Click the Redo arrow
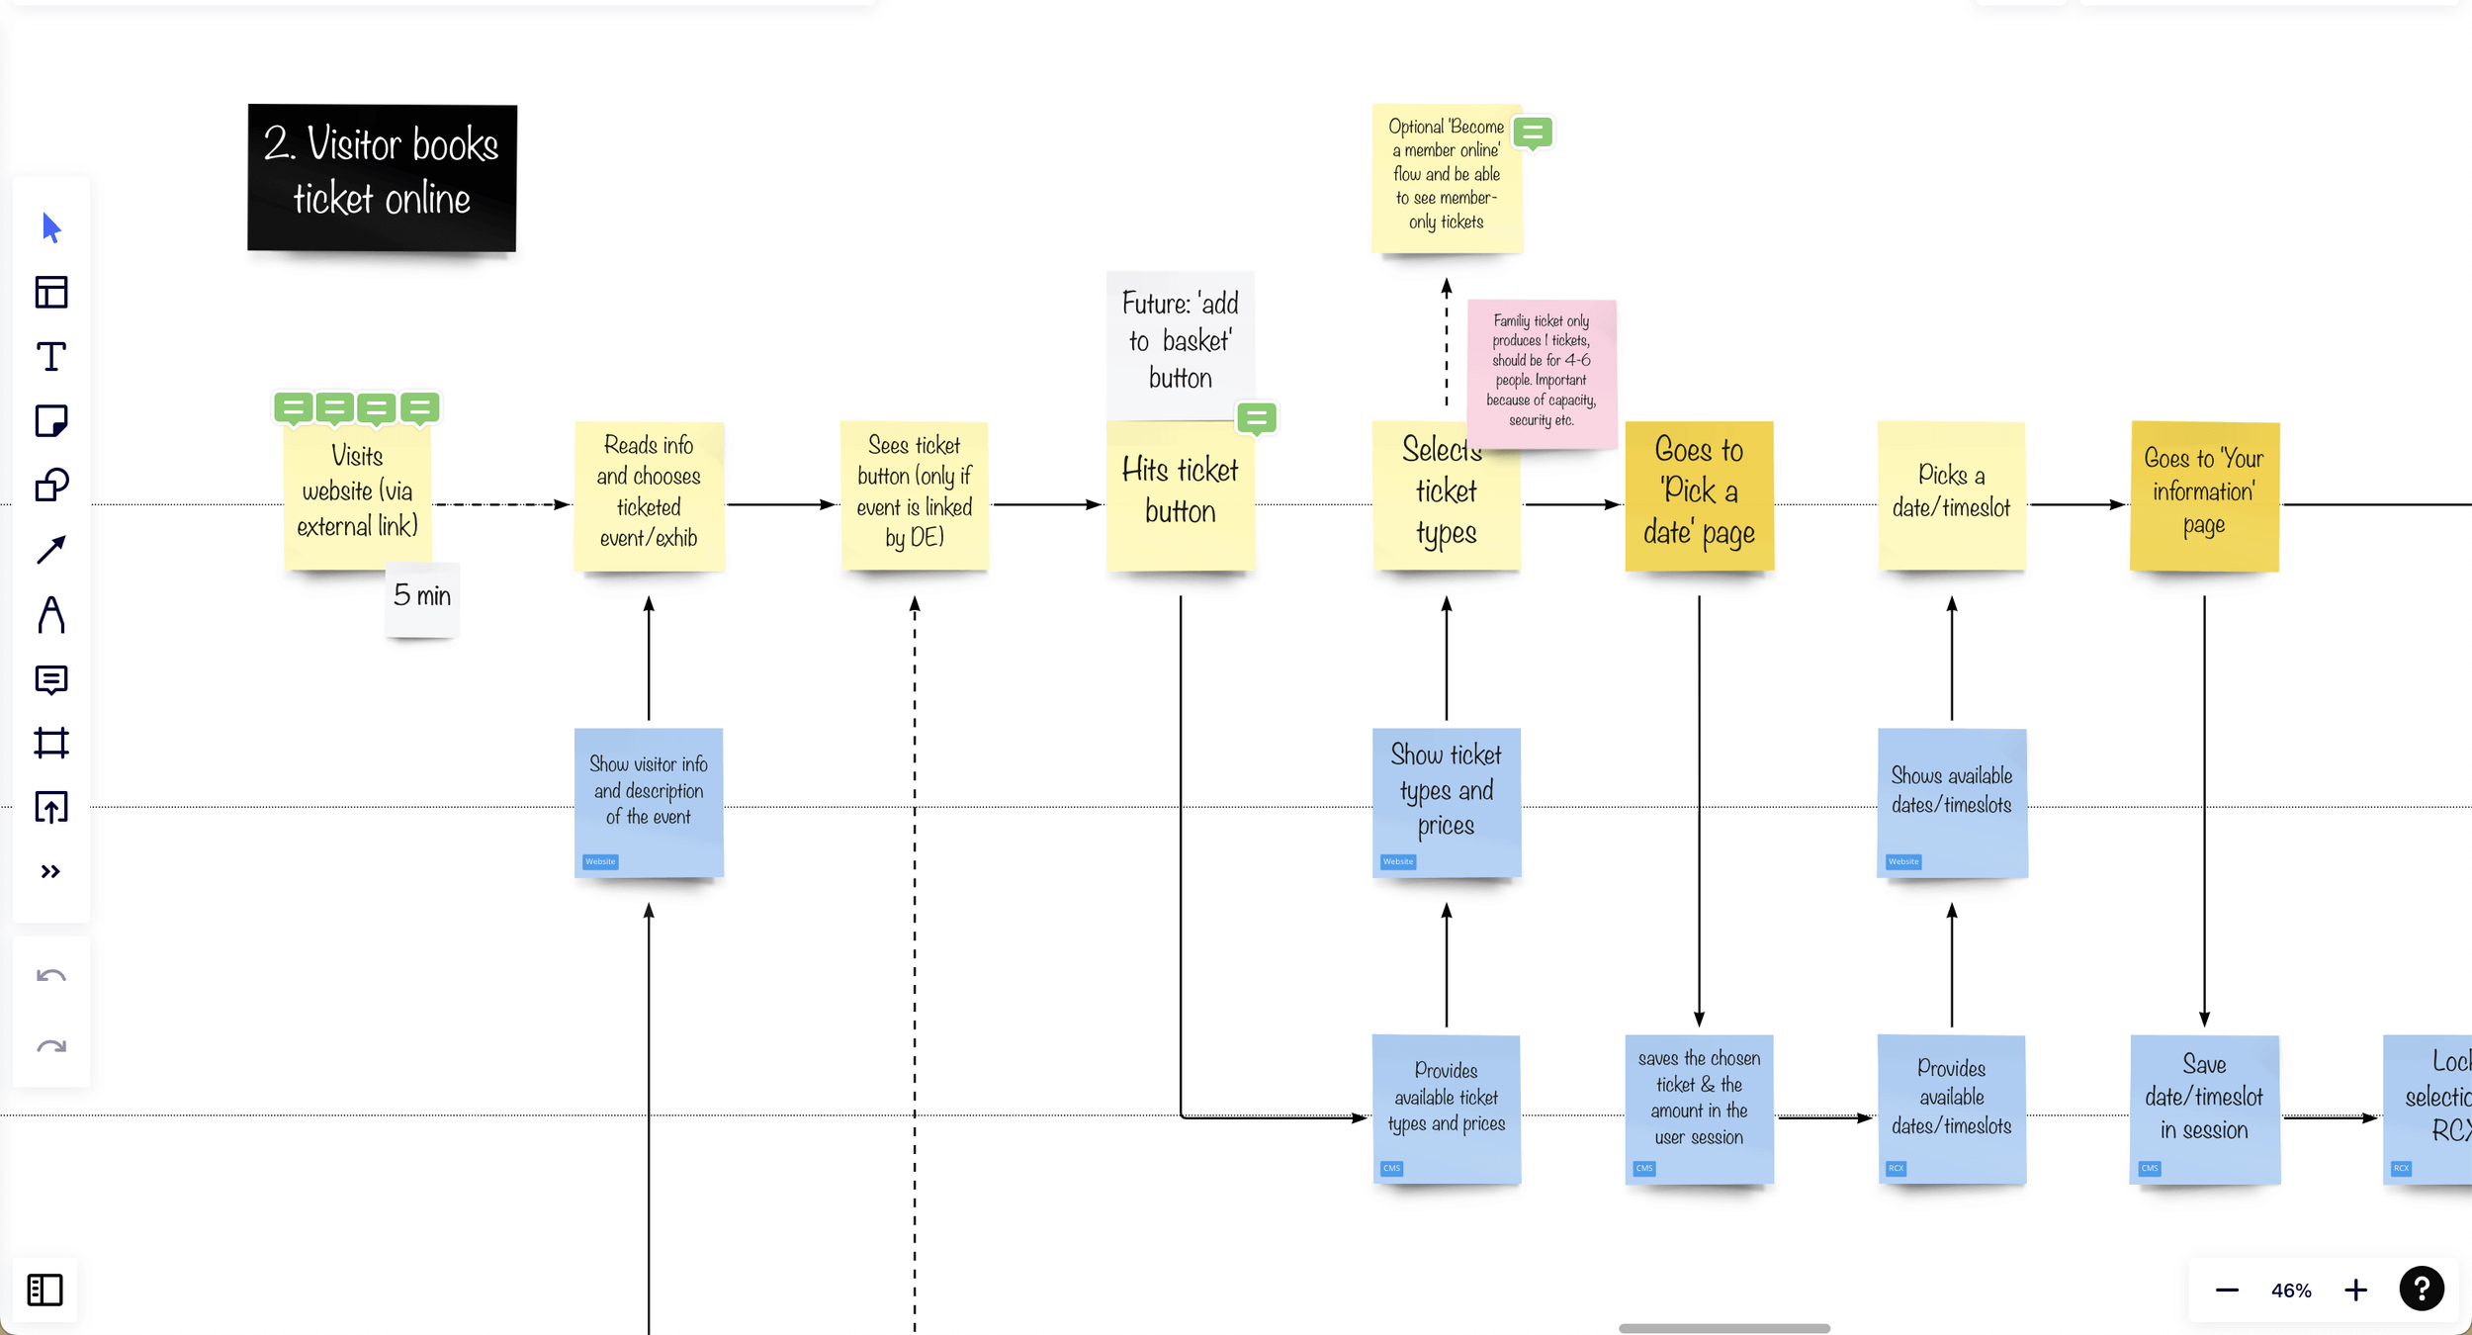2472x1335 pixels. [51, 1045]
